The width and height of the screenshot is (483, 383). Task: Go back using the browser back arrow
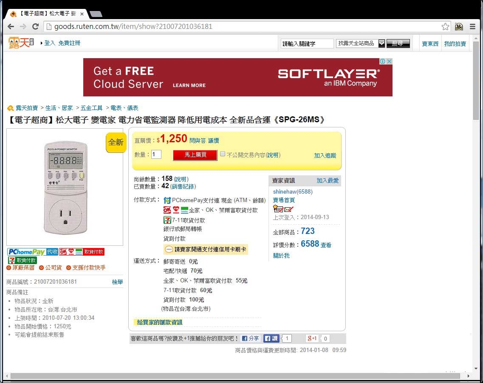pos(11,26)
